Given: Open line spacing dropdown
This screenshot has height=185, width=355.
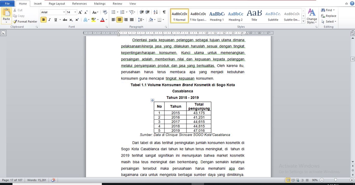Looking at the screenshot, I should 141,20.
